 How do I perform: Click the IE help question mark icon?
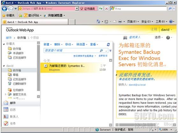(x=171, y=22)
